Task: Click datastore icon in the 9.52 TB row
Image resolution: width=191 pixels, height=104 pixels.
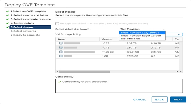Action: tap(61, 47)
